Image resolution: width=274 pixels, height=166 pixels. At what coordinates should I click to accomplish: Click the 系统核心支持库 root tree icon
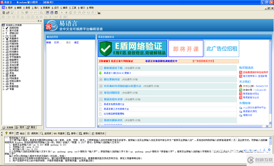coord(3,25)
